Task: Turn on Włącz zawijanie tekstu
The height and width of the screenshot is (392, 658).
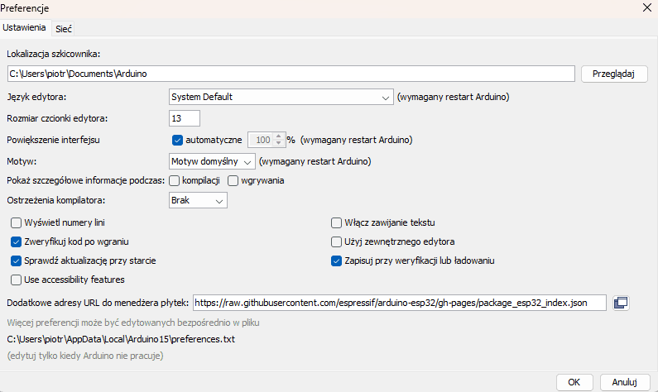Action: click(x=336, y=222)
